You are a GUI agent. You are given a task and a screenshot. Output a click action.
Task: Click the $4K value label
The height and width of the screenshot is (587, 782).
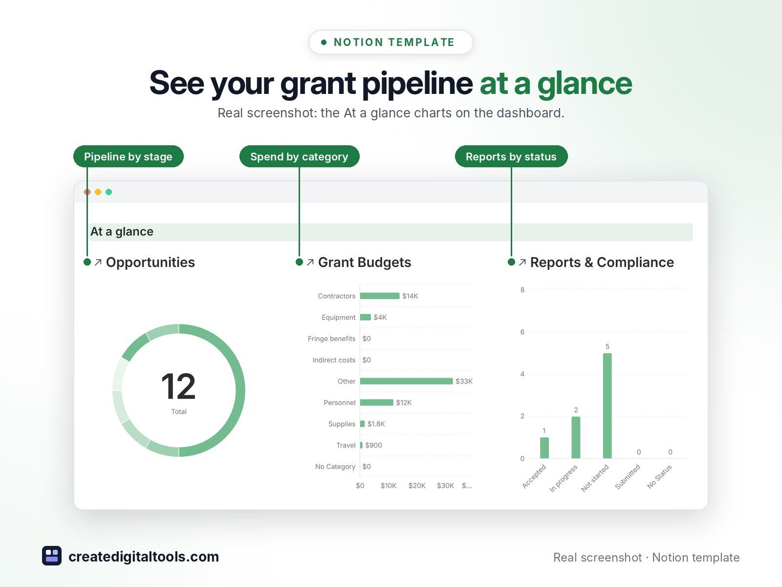tap(380, 317)
